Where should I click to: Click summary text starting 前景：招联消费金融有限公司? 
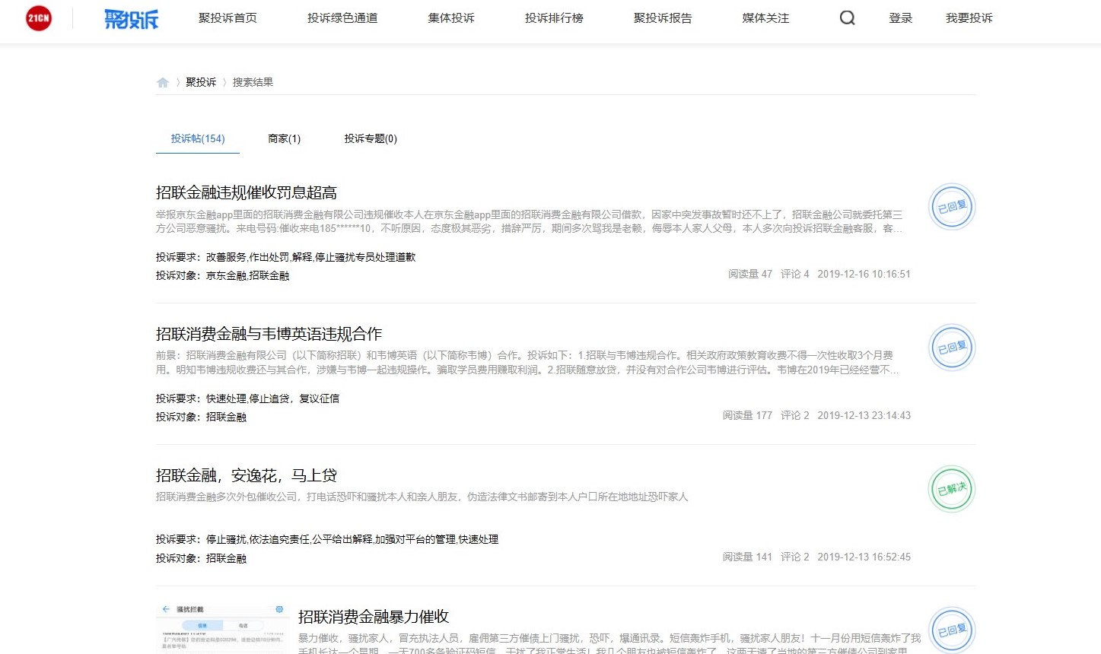click(527, 363)
